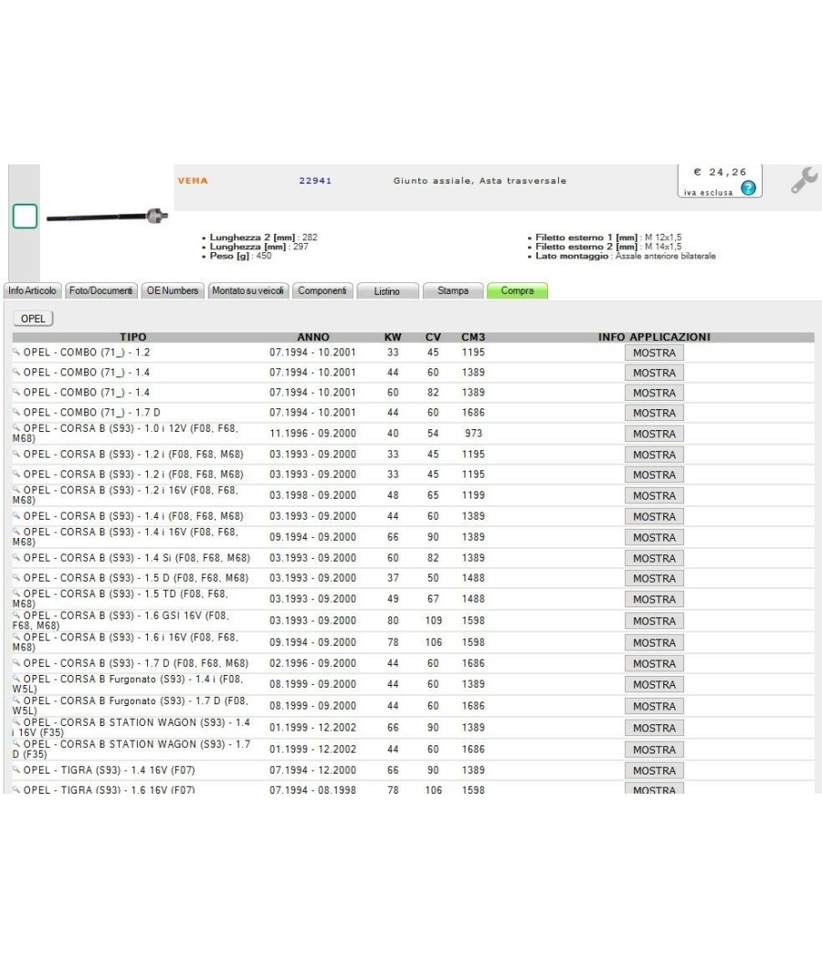Click the € 24,26 price box
Screen dimensions: 822x959
720,181
